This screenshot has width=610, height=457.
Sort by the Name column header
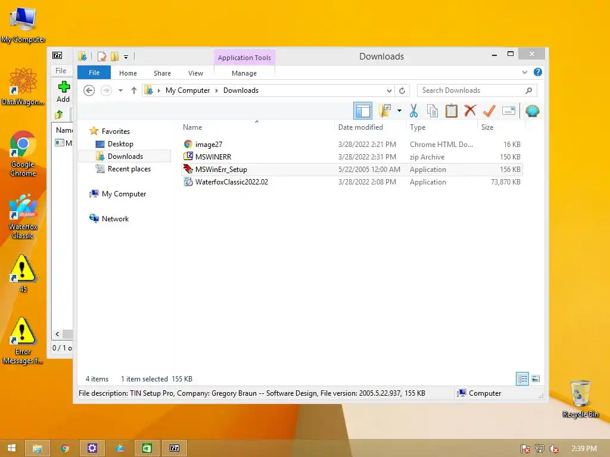(257, 127)
